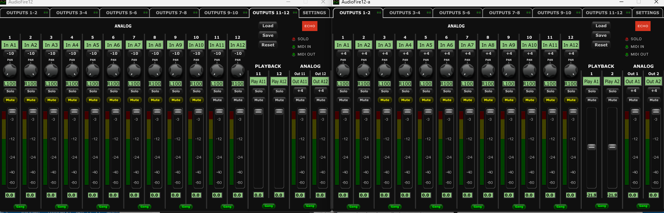Mute Play A12 channel in AudioFire12

coord(279,100)
